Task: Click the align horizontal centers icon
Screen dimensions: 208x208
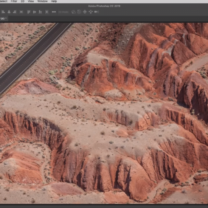Action: (x=9, y=12)
